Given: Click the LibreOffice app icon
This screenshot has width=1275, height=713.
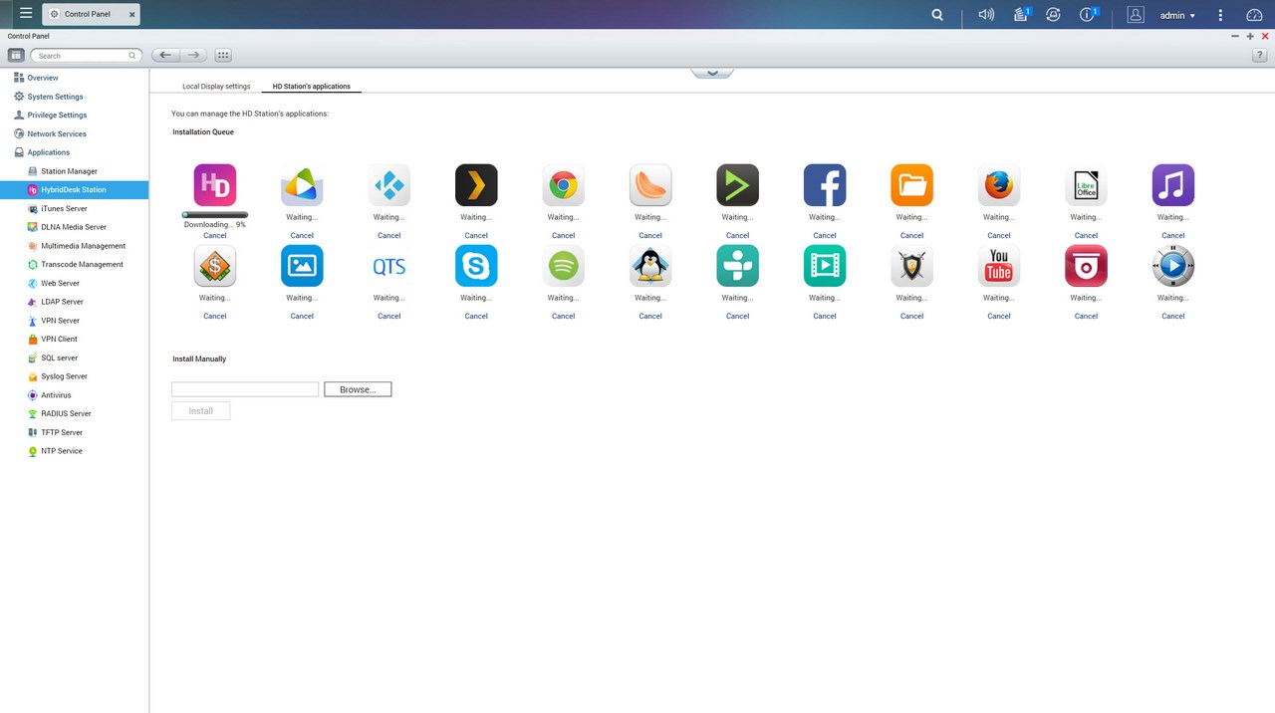Looking at the screenshot, I should (1086, 185).
